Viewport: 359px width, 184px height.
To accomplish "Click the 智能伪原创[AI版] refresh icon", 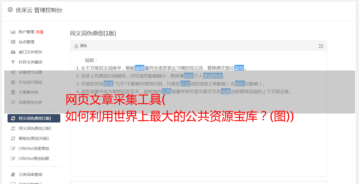I will (x=13, y=138).
